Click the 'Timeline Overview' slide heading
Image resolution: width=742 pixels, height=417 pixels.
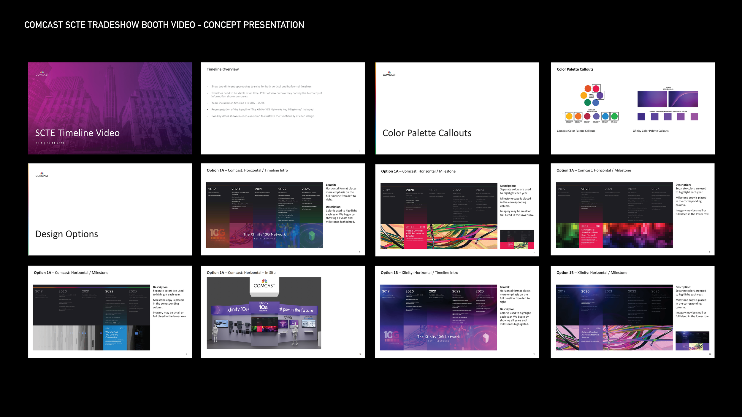point(223,69)
